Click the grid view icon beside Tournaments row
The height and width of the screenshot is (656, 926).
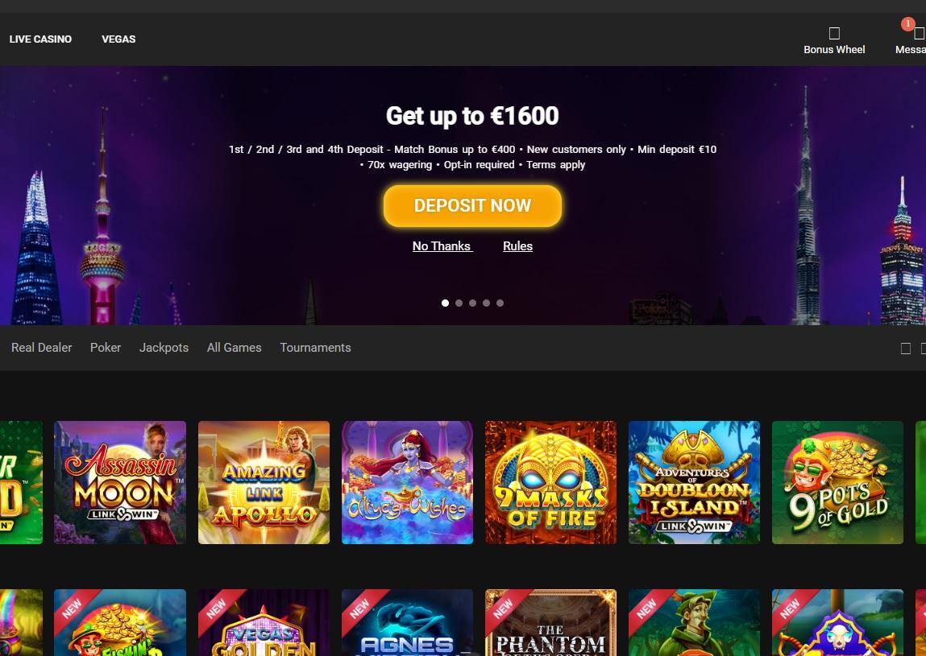coord(905,348)
